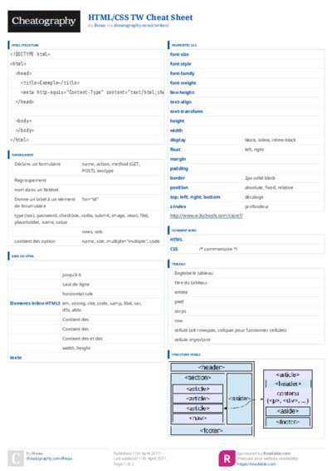The image size is (332, 471).
Task: Click the z-index property
Action: point(178,206)
